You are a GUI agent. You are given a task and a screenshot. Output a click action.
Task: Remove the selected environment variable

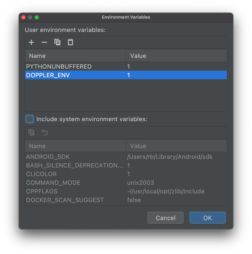click(44, 42)
